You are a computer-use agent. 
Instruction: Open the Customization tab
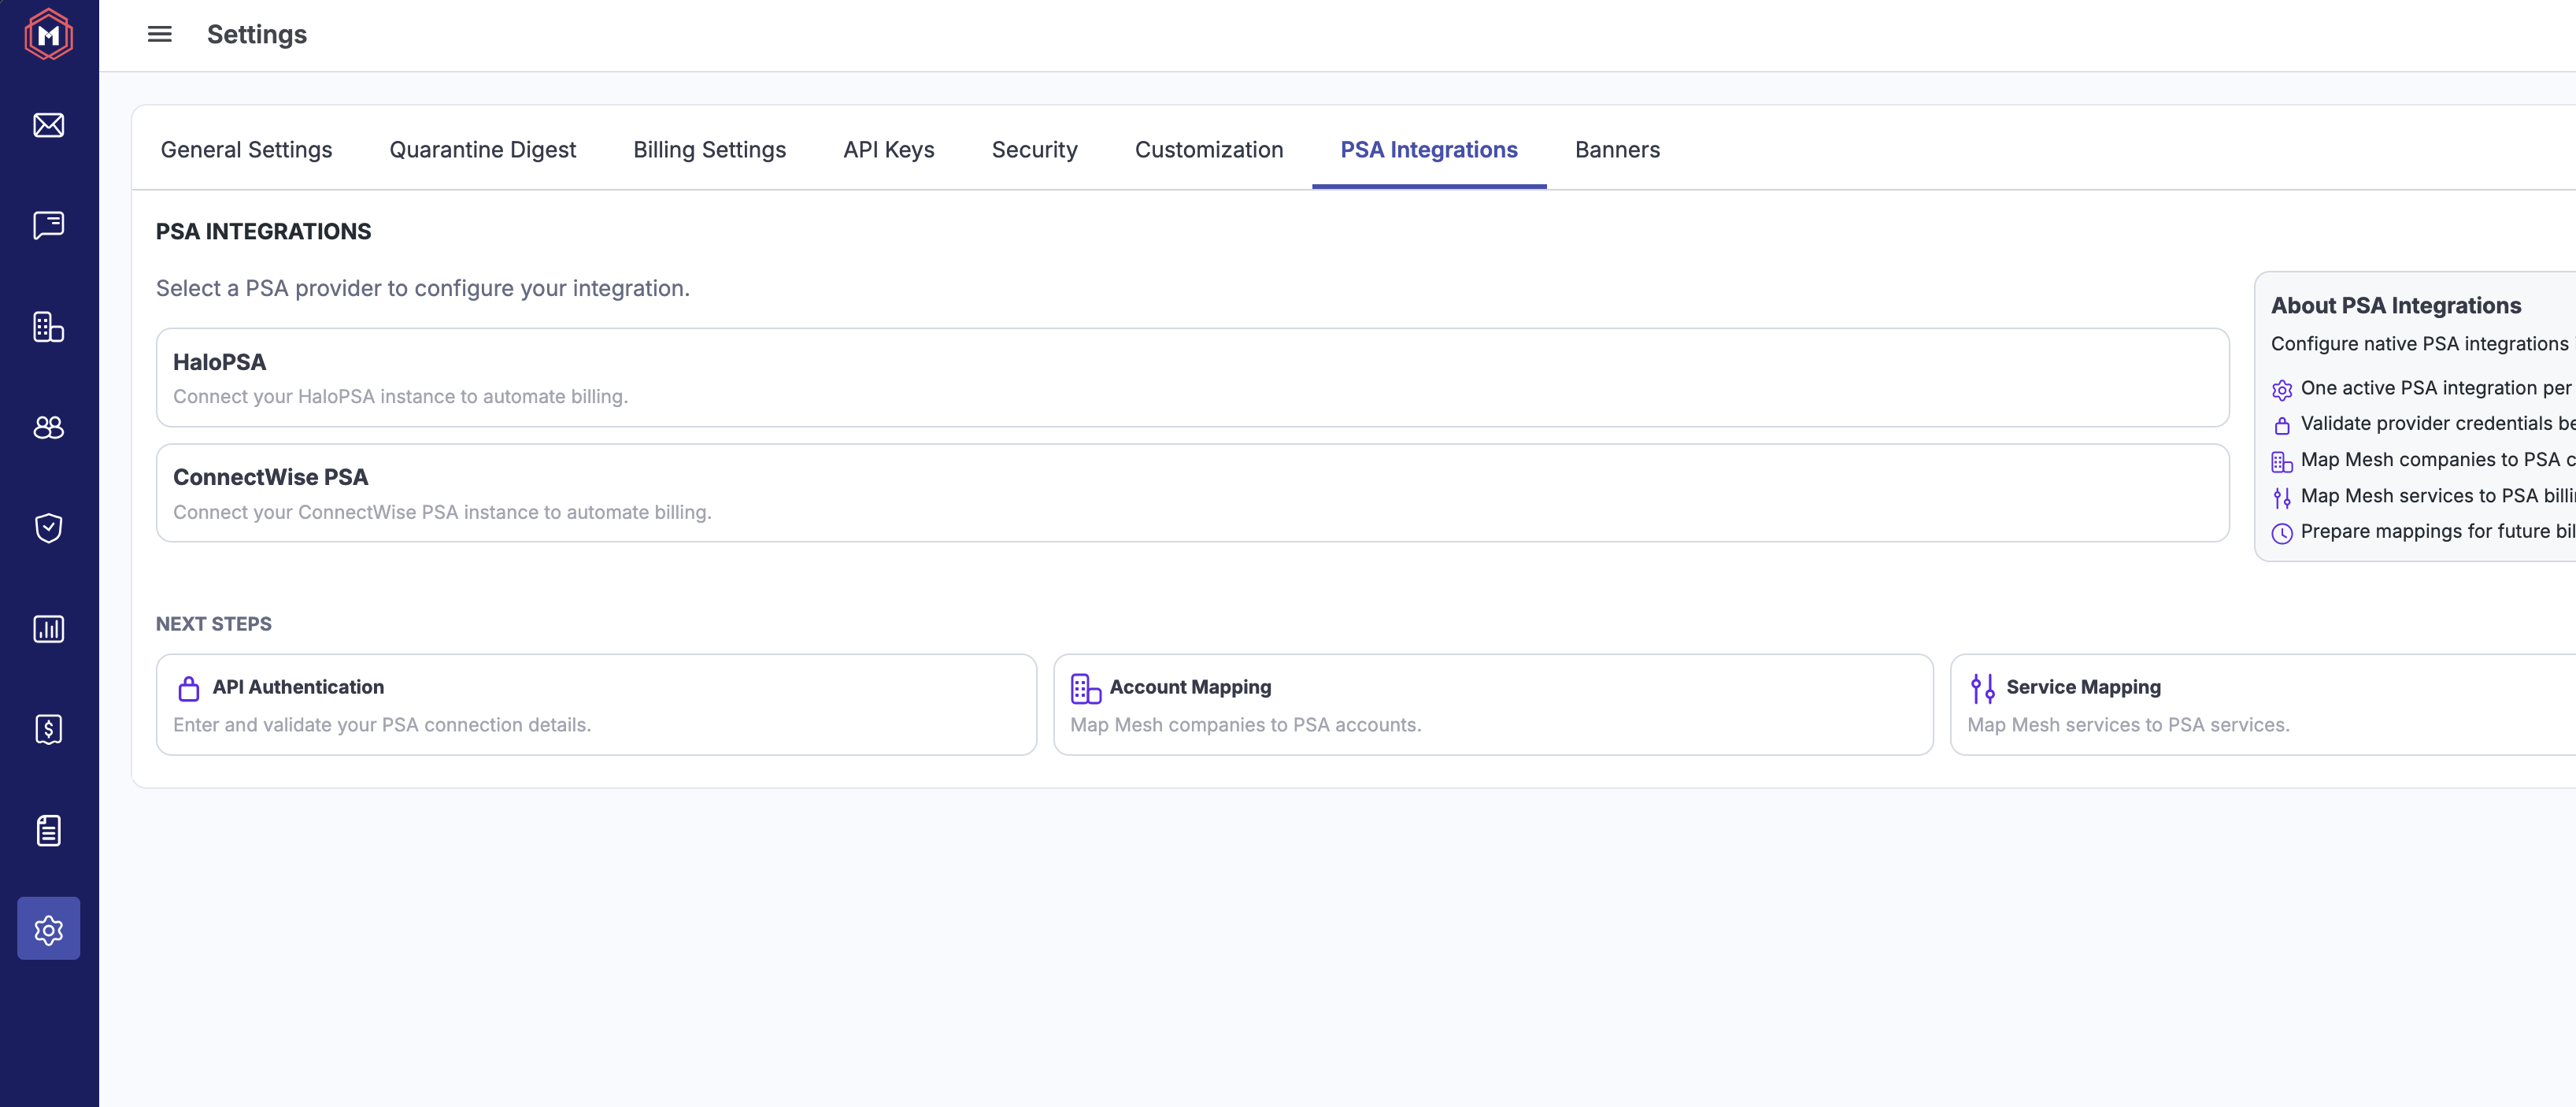(1209, 149)
